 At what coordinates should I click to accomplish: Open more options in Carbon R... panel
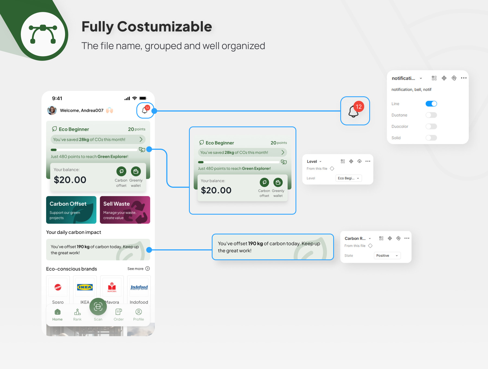pos(407,238)
